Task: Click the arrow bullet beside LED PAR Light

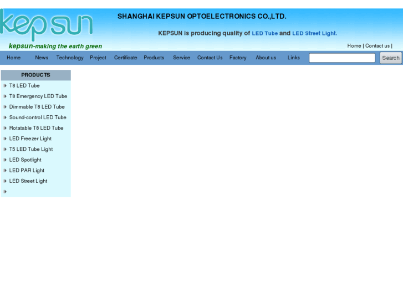Action: pyautogui.click(x=5, y=171)
